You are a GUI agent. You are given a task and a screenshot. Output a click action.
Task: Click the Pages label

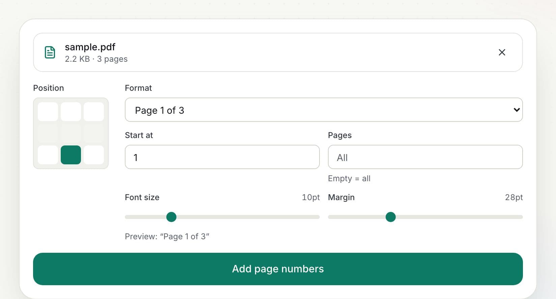tap(340, 135)
